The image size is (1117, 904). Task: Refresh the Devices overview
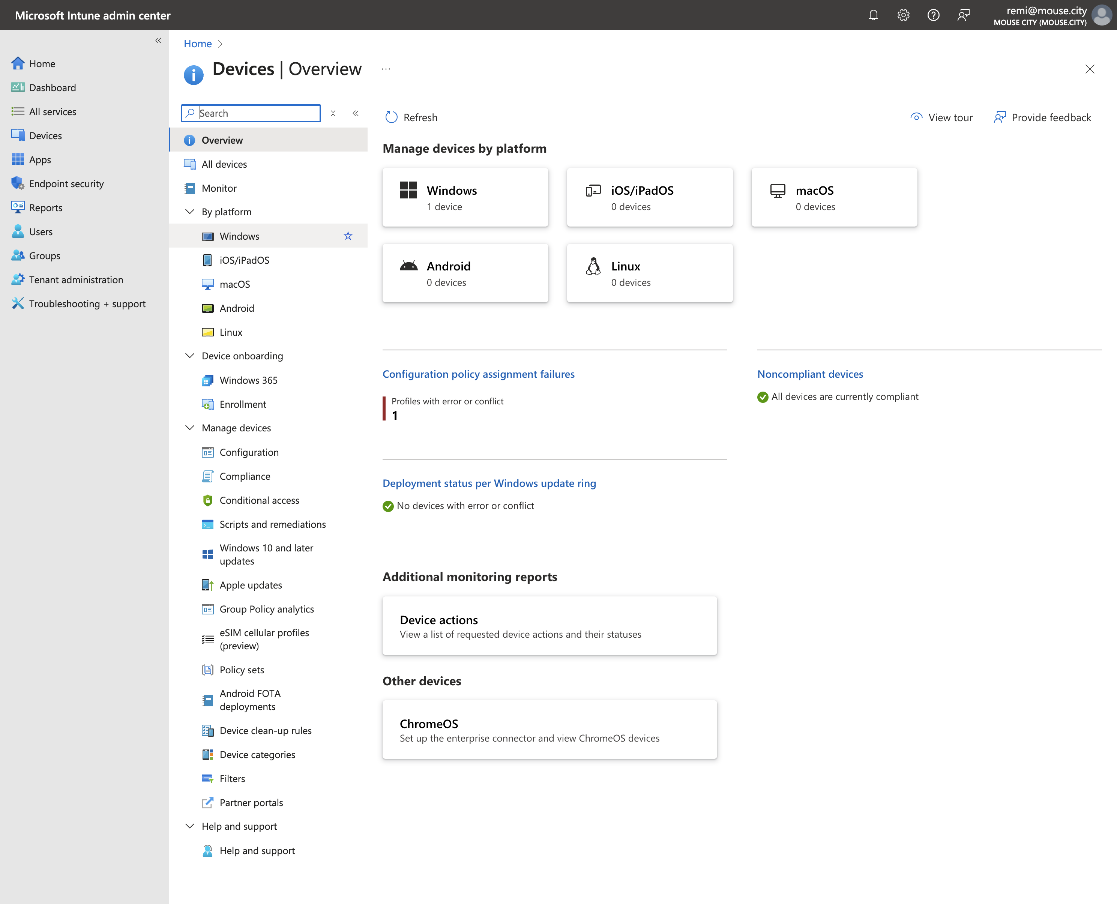click(x=411, y=118)
